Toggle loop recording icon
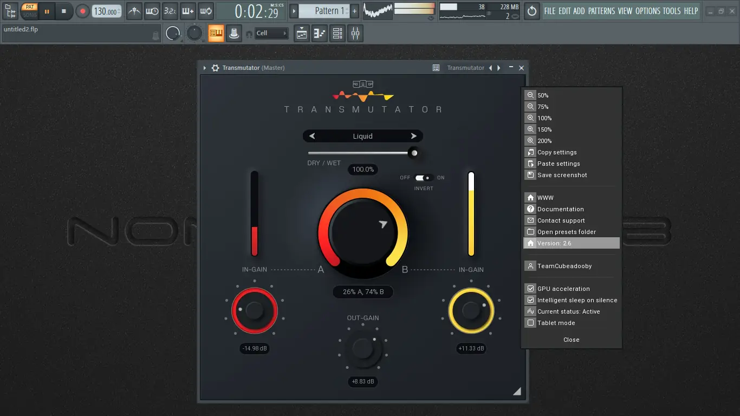 point(205,11)
